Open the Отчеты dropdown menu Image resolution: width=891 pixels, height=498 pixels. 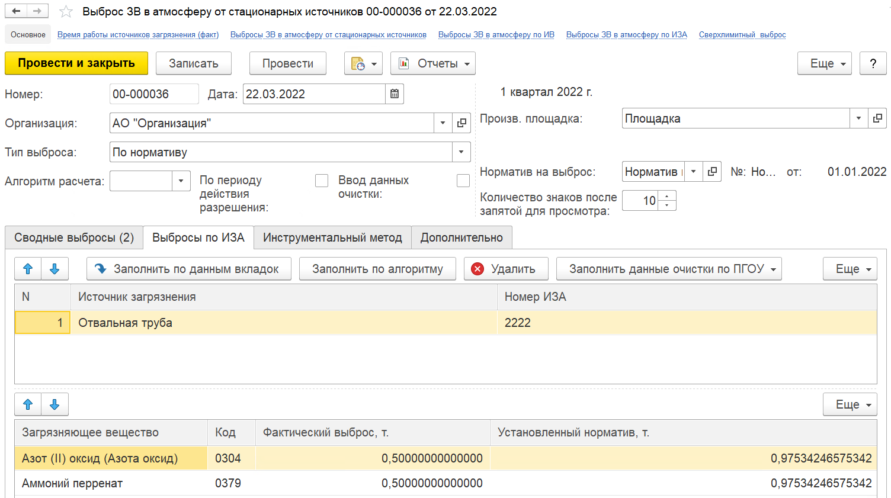433,63
